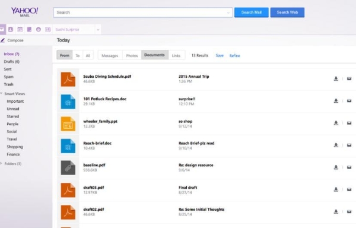Open the search box dropdown arrow

coord(228,12)
